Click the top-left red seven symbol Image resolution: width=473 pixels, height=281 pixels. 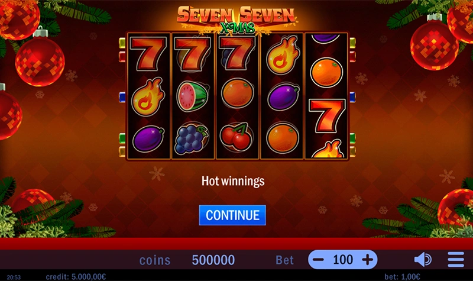148,54
